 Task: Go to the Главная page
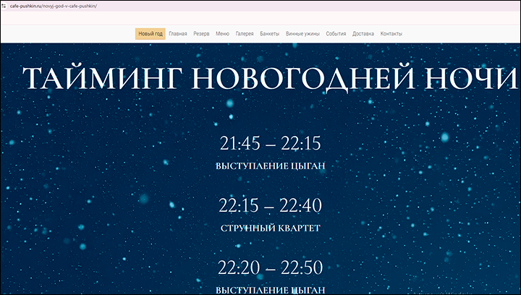coord(178,34)
